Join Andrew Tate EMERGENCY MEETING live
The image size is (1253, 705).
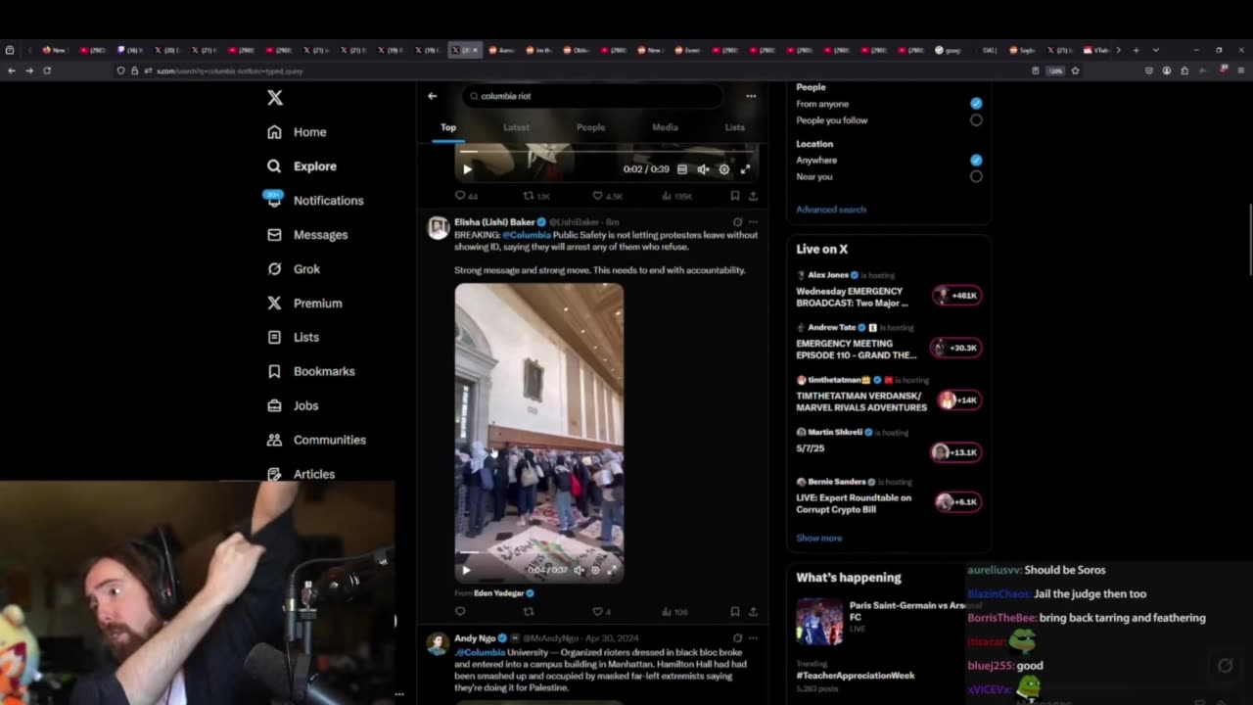click(x=889, y=343)
